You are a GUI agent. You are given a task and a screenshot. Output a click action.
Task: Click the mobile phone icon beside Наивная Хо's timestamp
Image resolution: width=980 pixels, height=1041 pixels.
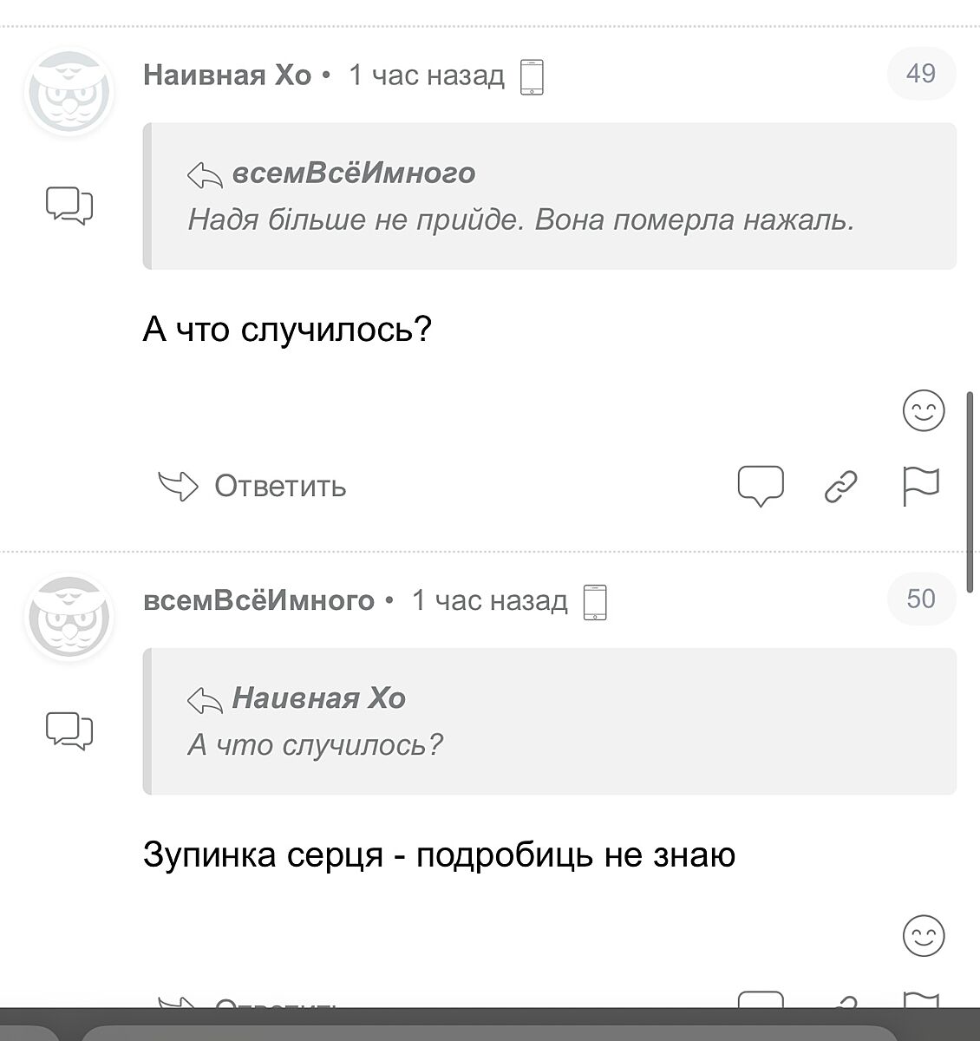[x=532, y=77]
